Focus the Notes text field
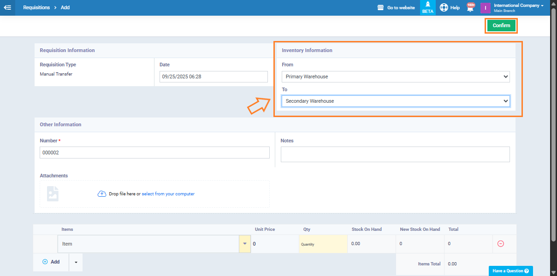 pos(395,154)
